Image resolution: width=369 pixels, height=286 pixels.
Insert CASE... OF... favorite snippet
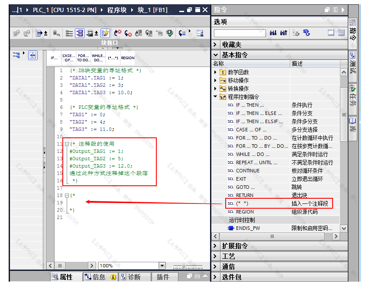[x=69, y=58]
